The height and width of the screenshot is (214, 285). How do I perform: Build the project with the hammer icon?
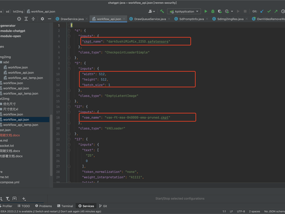point(162,11)
